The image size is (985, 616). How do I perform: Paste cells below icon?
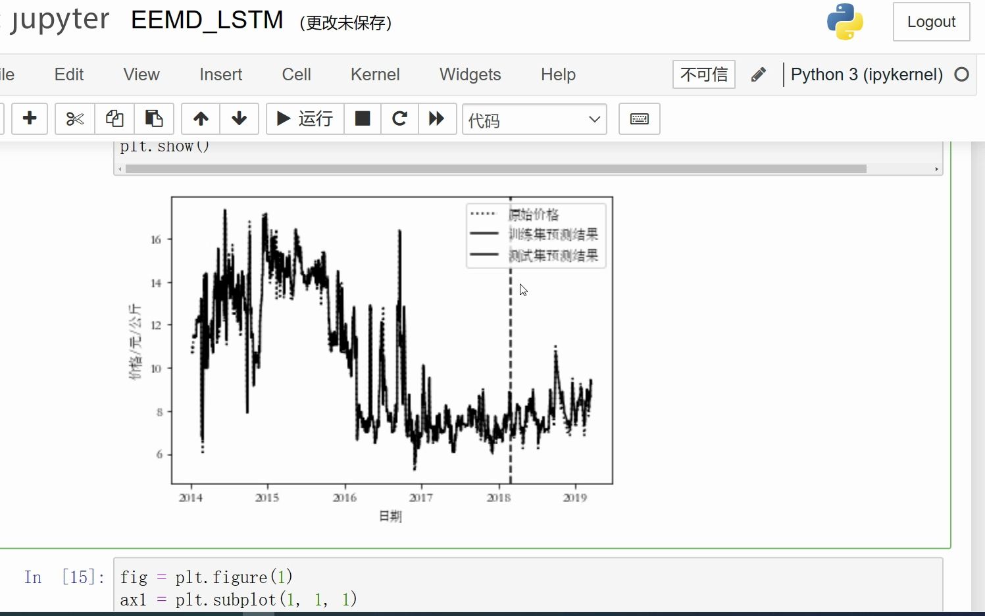[x=154, y=119]
